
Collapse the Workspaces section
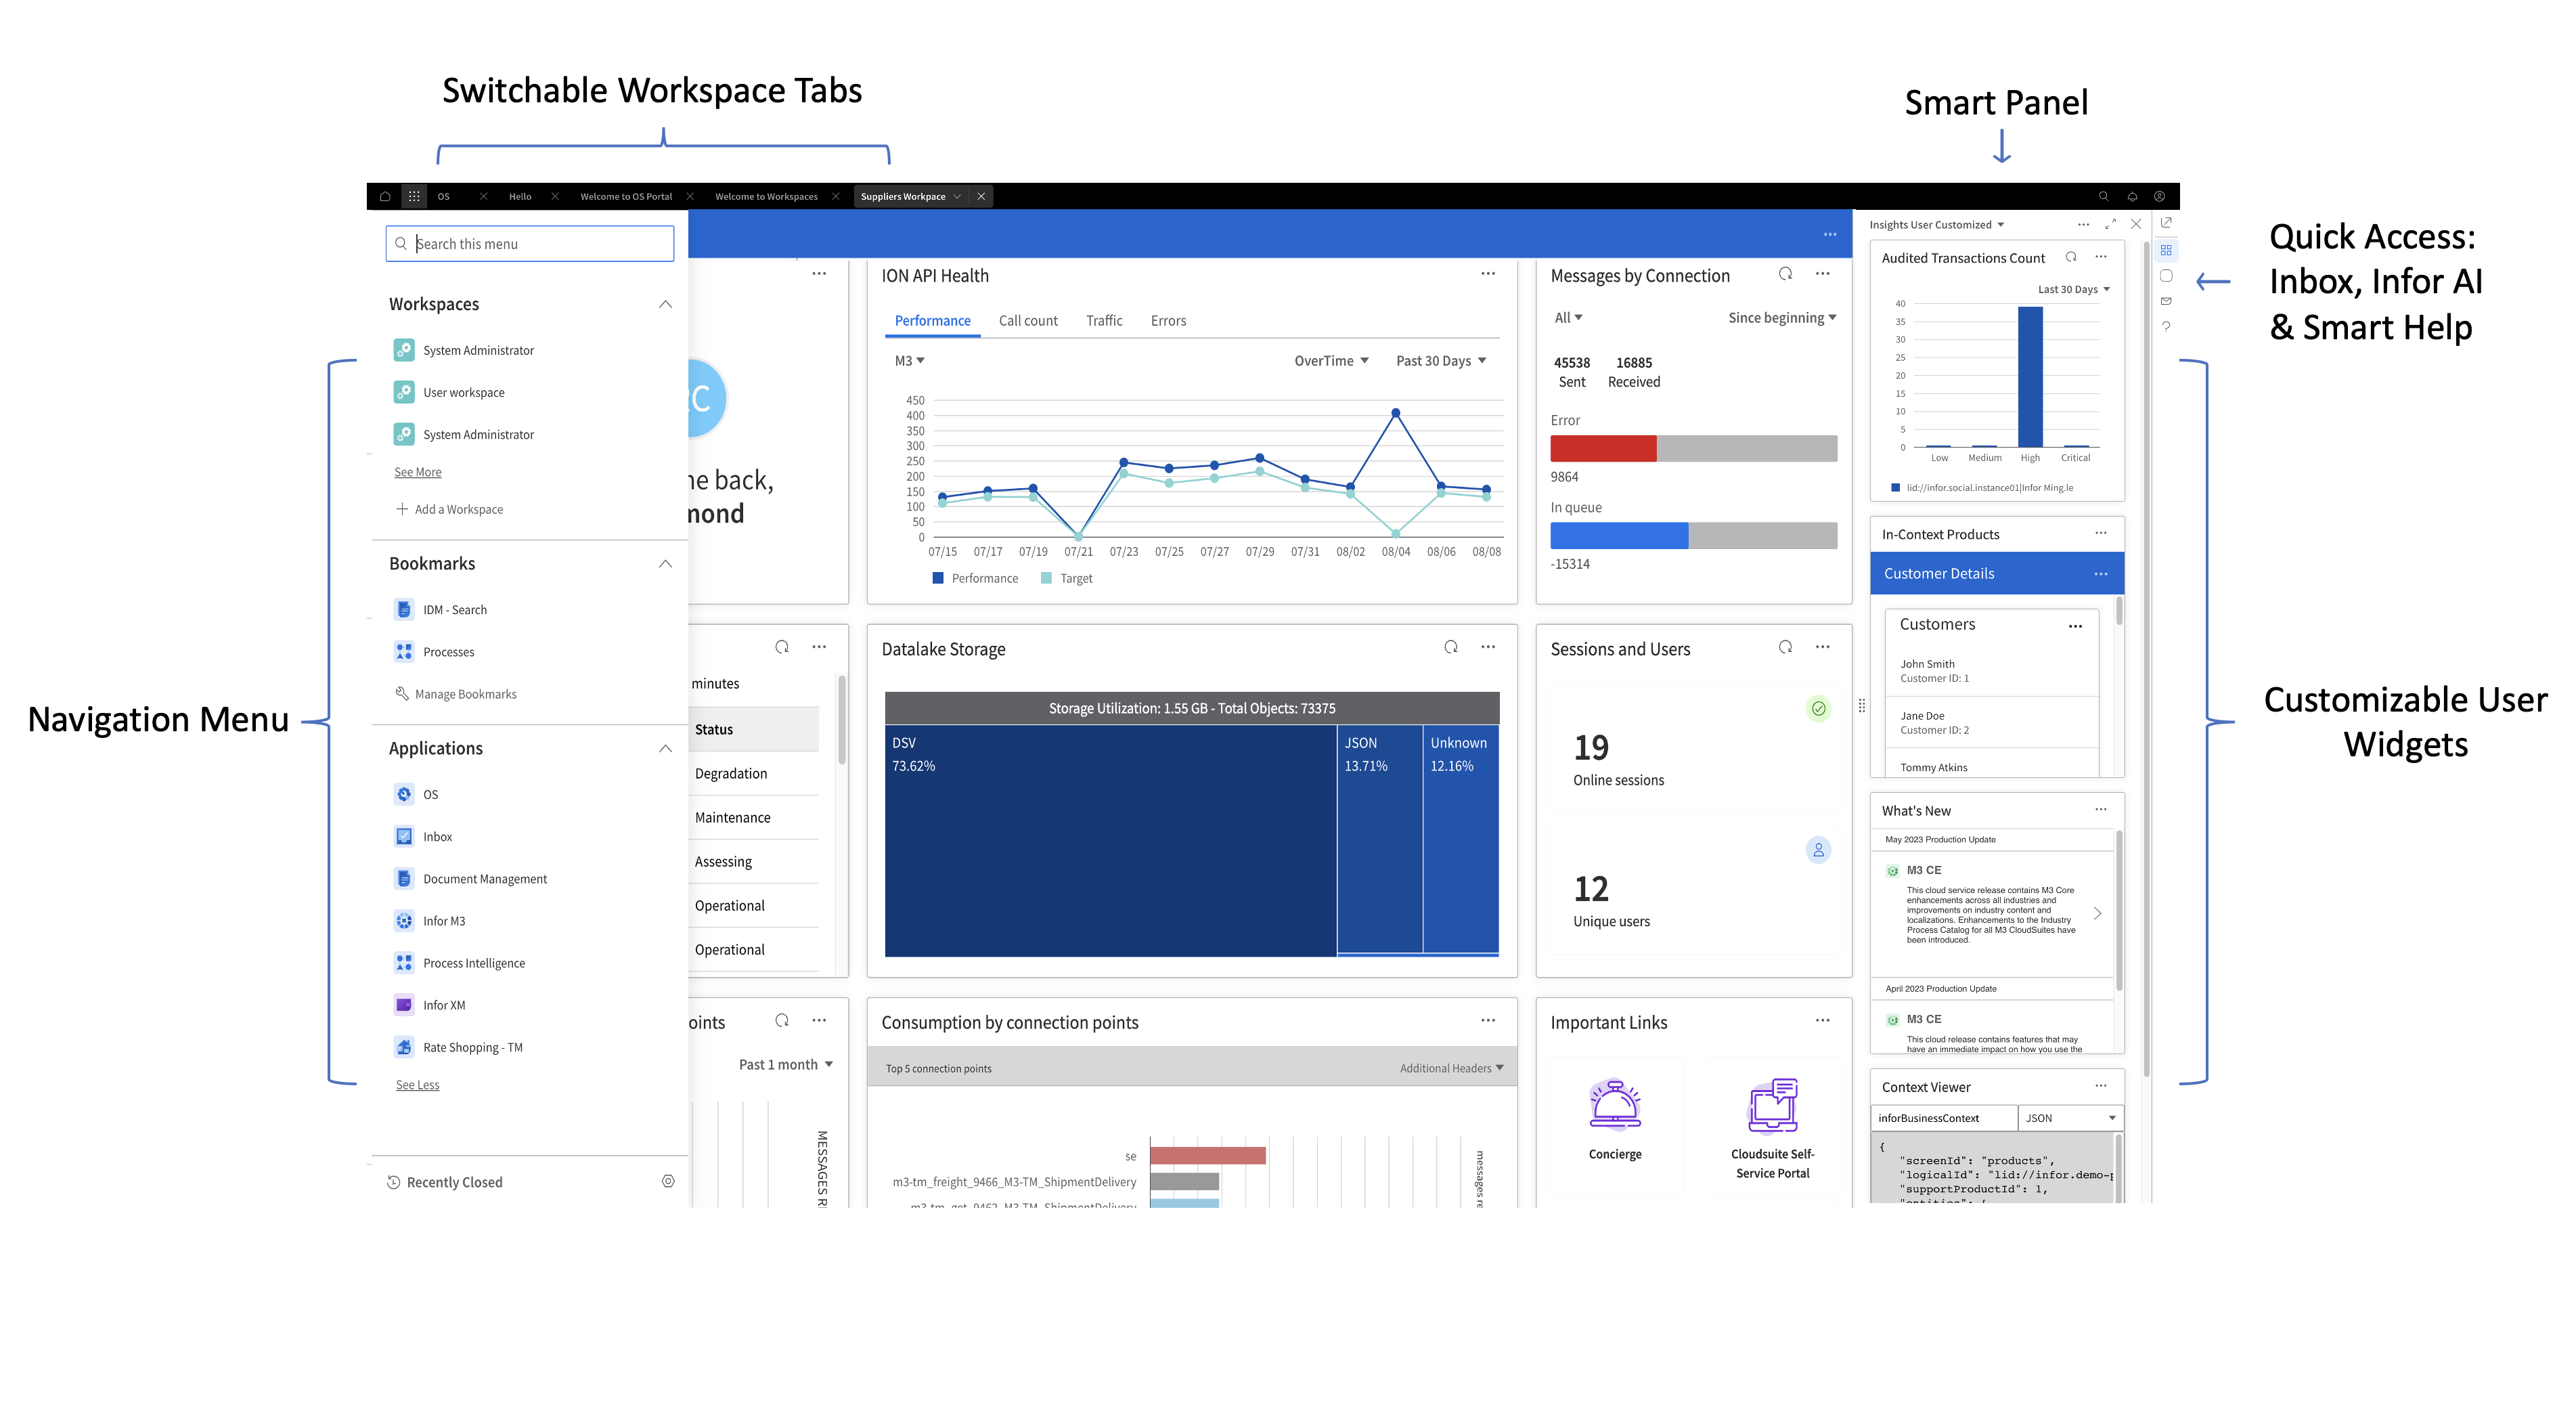tap(665, 304)
